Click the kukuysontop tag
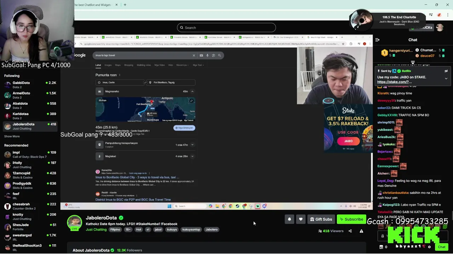This screenshot has width=453, height=254. click(191, 230)
